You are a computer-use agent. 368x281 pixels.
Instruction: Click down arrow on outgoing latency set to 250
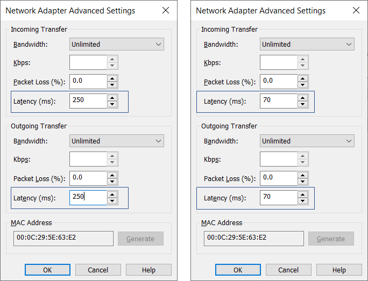[x=112, y=201]
